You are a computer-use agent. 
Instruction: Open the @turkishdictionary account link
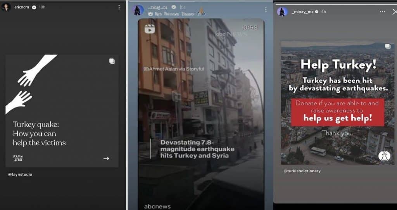(302, 171)
